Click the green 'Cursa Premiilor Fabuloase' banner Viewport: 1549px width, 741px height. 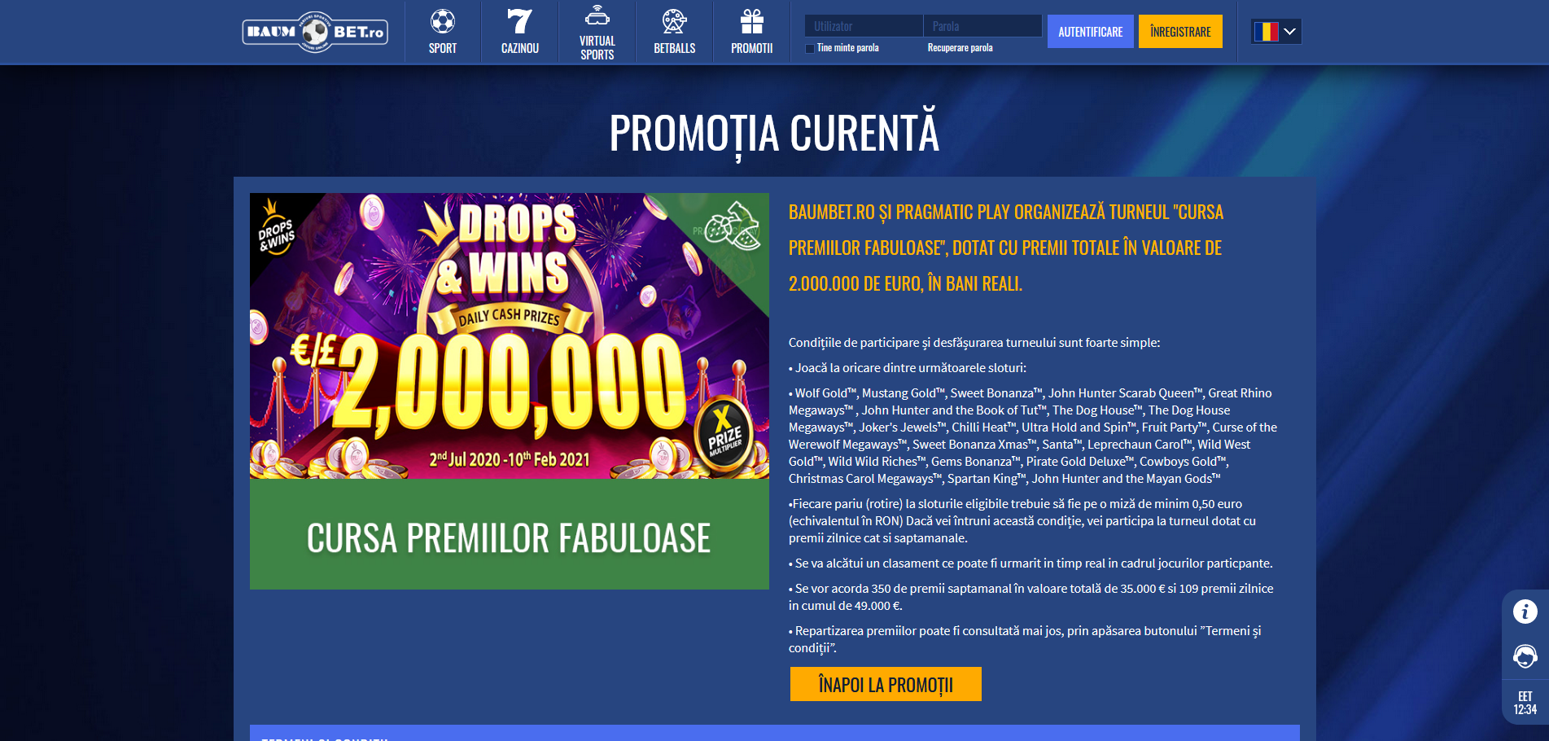pyautogui.click(x=510, y=534)
